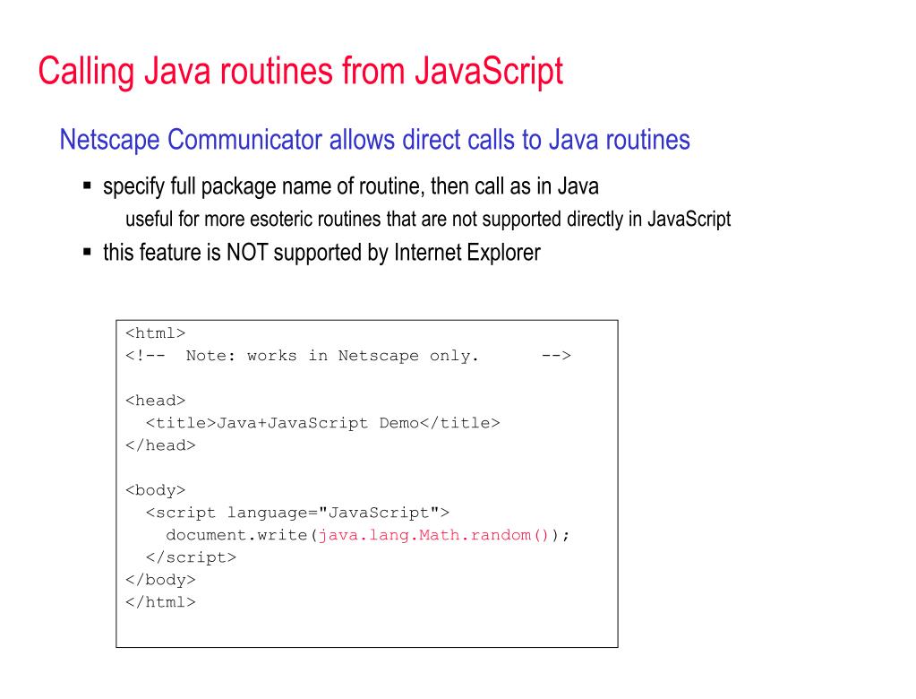
Task: Click the '<script language="JavaScript">' line
Action: [x=298, y=513]
